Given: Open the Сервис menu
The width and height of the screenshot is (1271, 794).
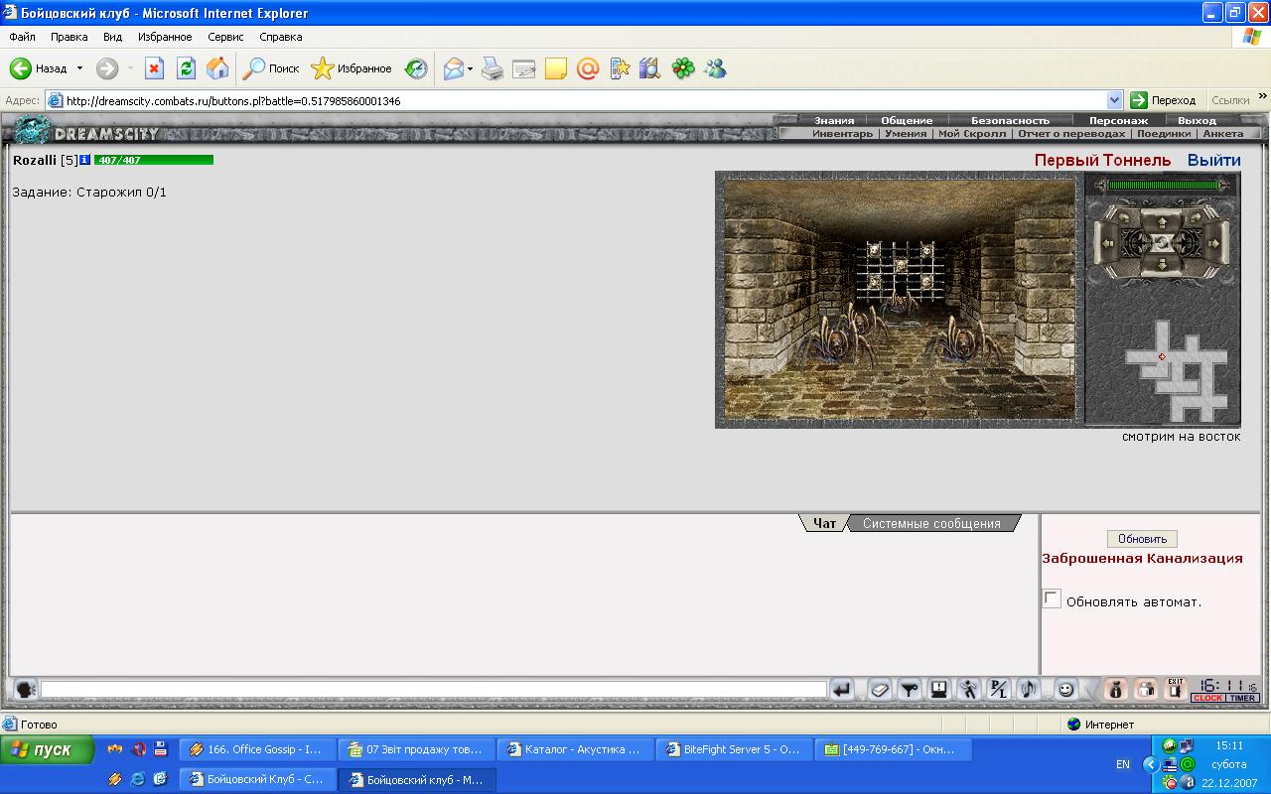Looking at the screenshot, I should tap(225, 37).
